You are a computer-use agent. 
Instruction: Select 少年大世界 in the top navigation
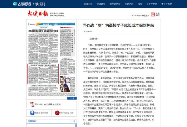[x=152, y=4]
